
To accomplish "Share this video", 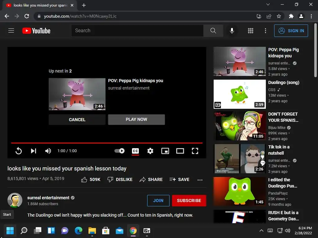I will click(x=151, y=179).
